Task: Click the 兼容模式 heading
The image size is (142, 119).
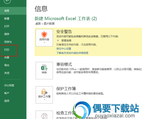Action: click(x=64, y=64)
